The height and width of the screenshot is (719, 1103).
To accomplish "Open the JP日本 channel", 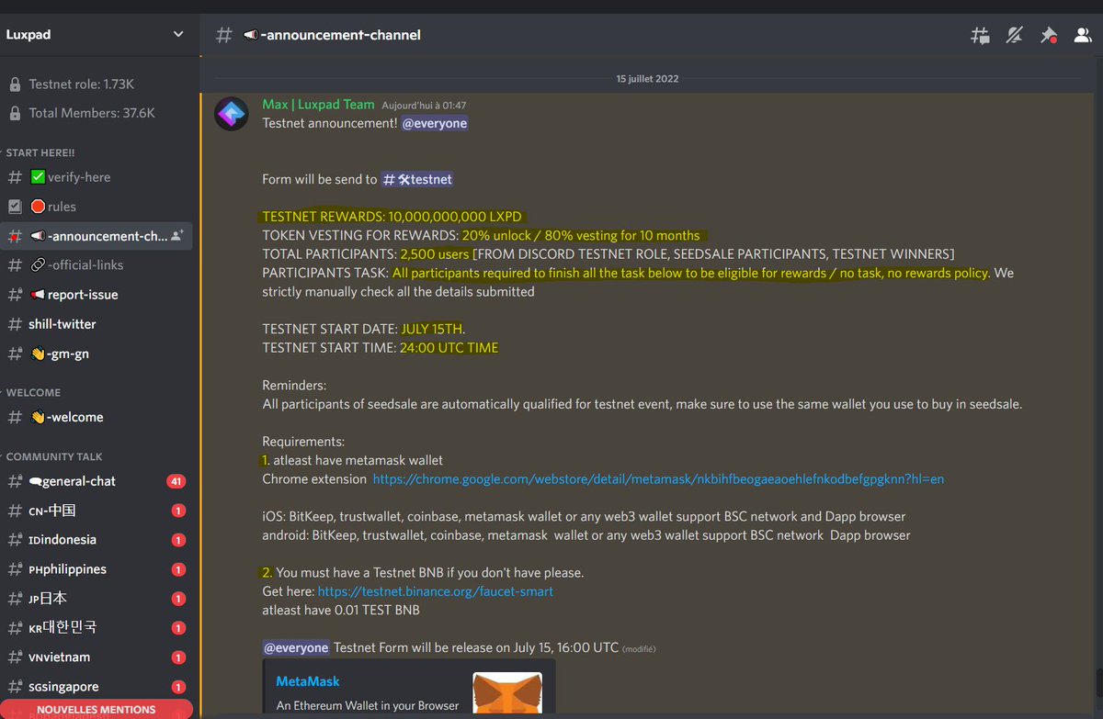I will [97, 599].
